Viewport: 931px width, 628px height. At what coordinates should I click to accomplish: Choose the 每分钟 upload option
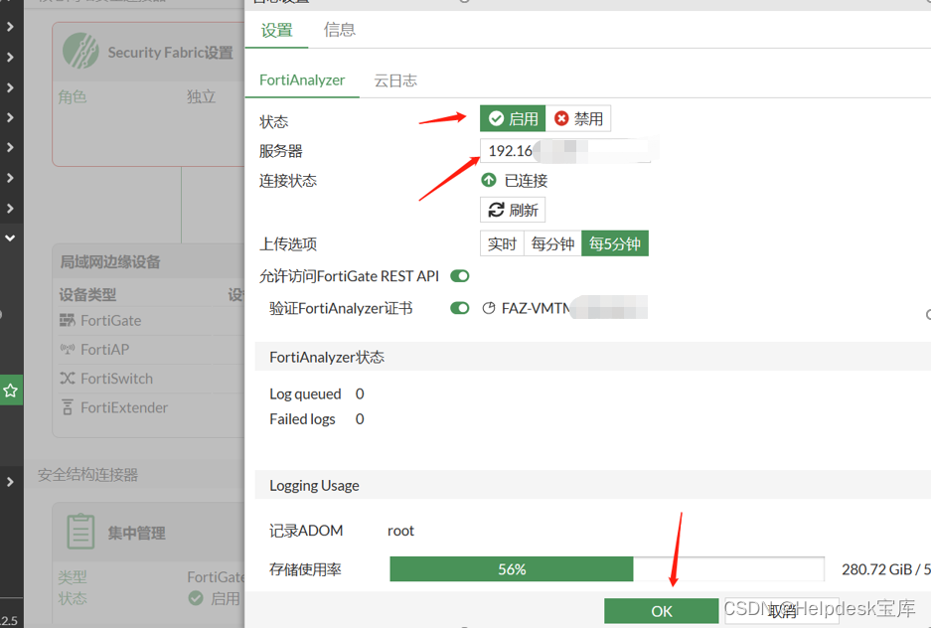[552, 244]
